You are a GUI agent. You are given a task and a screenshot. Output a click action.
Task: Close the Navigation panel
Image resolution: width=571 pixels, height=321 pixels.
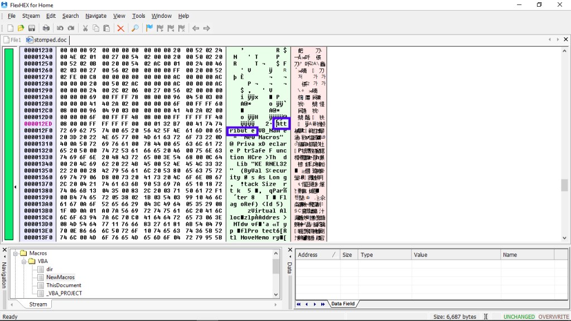point(5,250)
